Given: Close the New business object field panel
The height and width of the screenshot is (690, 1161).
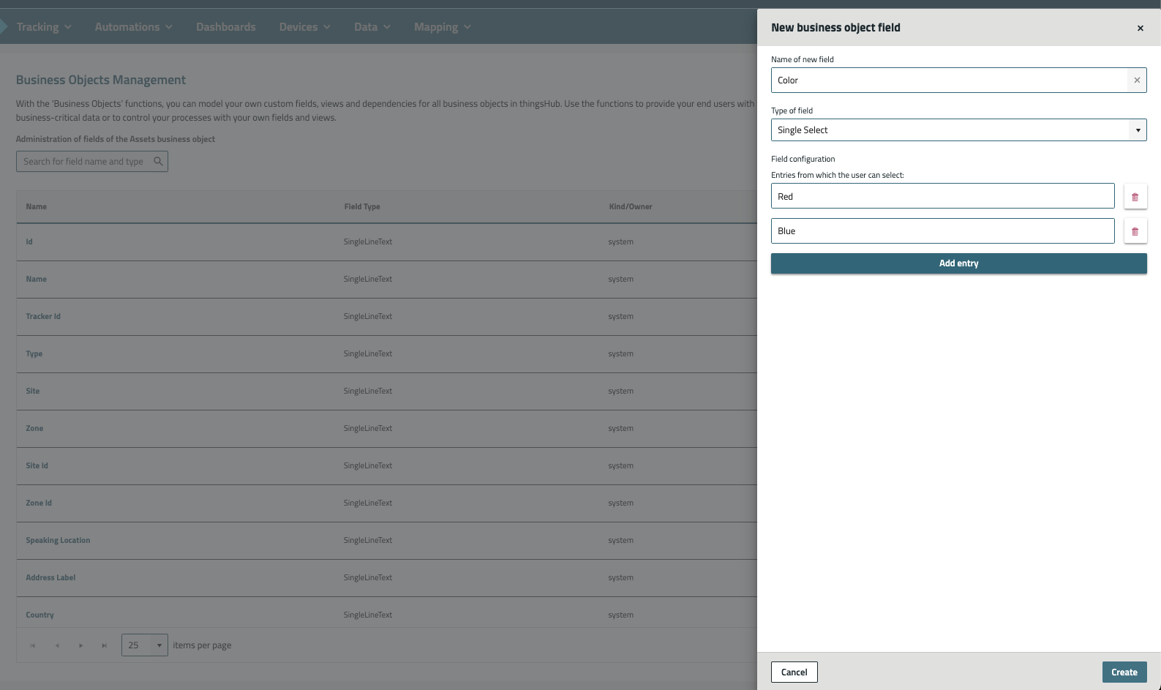Looking at the screenshot, I should point(1140,29).
